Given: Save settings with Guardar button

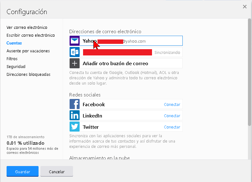Looking at the screenshot, I should pyautogui.click(x=23, y=171).
